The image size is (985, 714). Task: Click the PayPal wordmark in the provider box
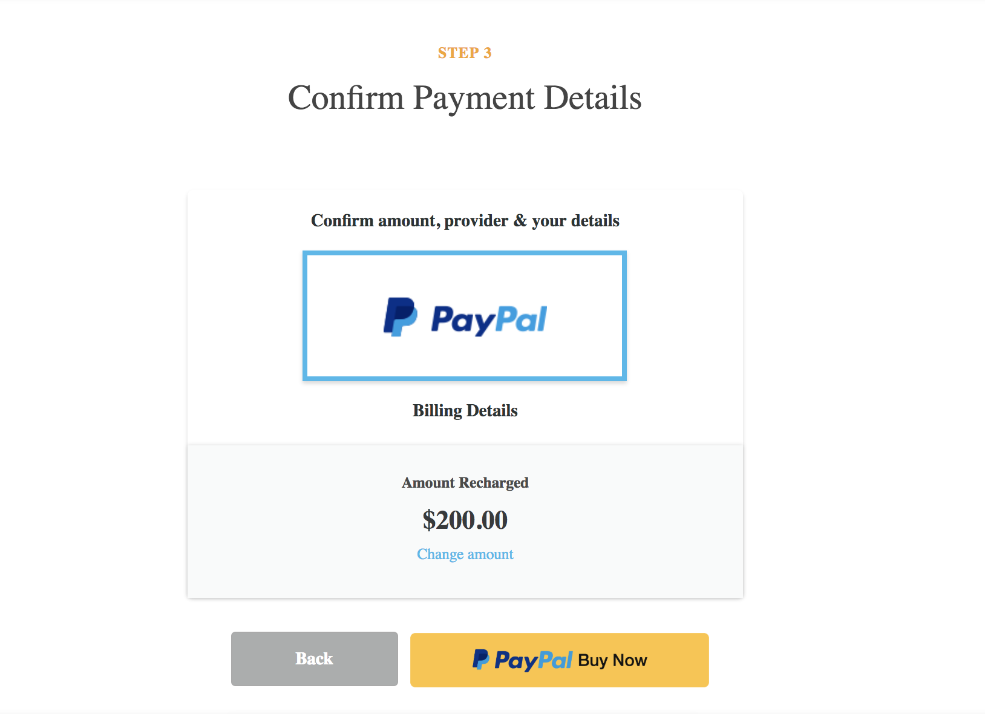[488, 318]
